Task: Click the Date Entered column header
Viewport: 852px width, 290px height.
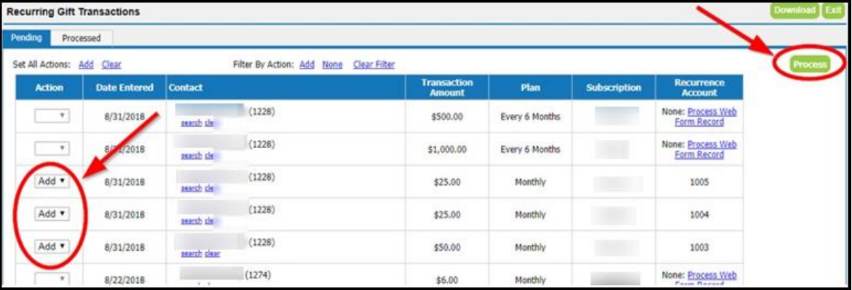Action: pyautogui.click(x=125, y=87)
